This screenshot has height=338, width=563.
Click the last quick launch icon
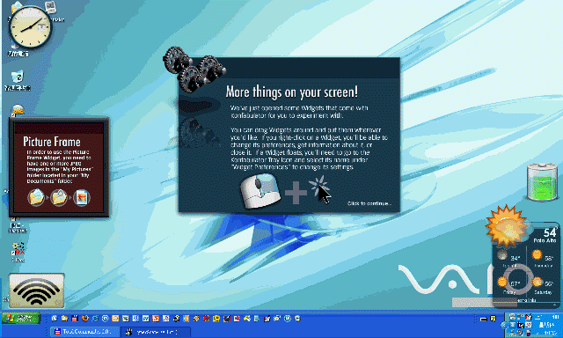tap(297, 319)
